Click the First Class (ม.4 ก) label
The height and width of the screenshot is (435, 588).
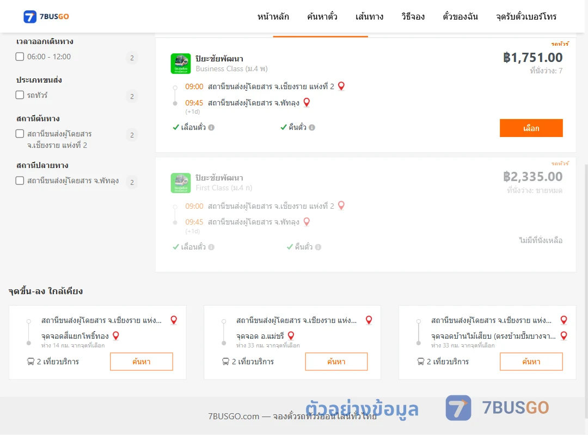[224, 188]
